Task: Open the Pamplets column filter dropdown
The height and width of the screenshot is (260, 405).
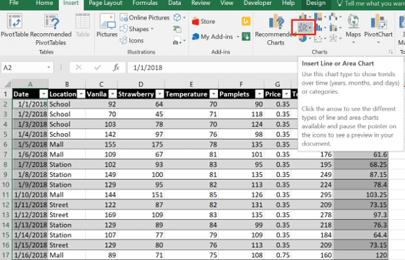Action: pos(259,94)
